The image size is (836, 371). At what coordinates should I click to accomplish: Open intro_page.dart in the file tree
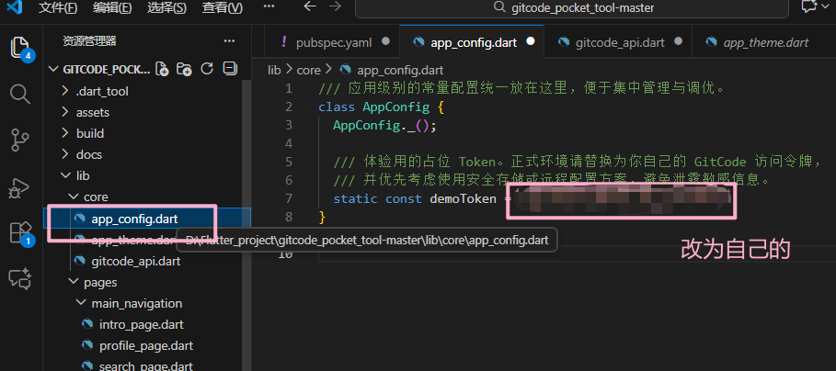pos(143,325)
